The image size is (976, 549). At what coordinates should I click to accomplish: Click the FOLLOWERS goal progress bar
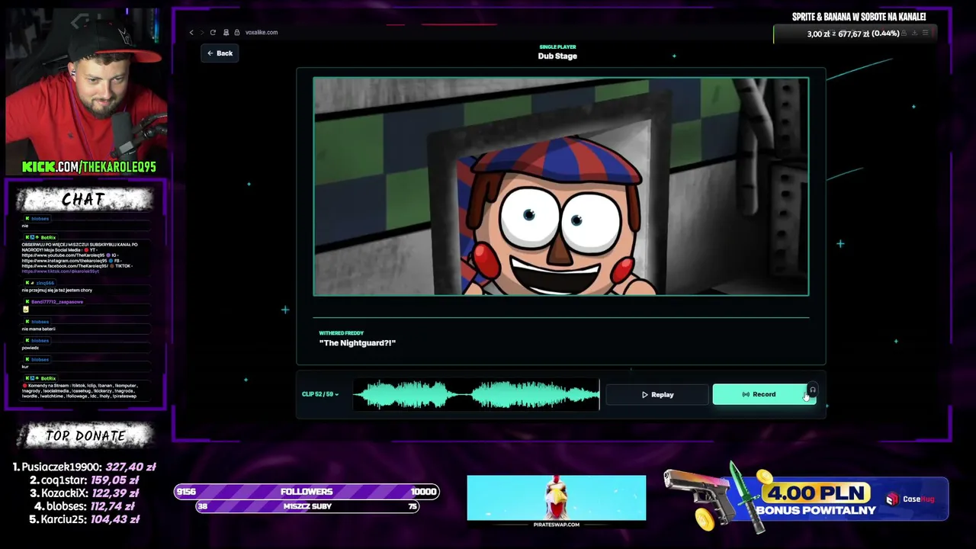coord(307,492)
